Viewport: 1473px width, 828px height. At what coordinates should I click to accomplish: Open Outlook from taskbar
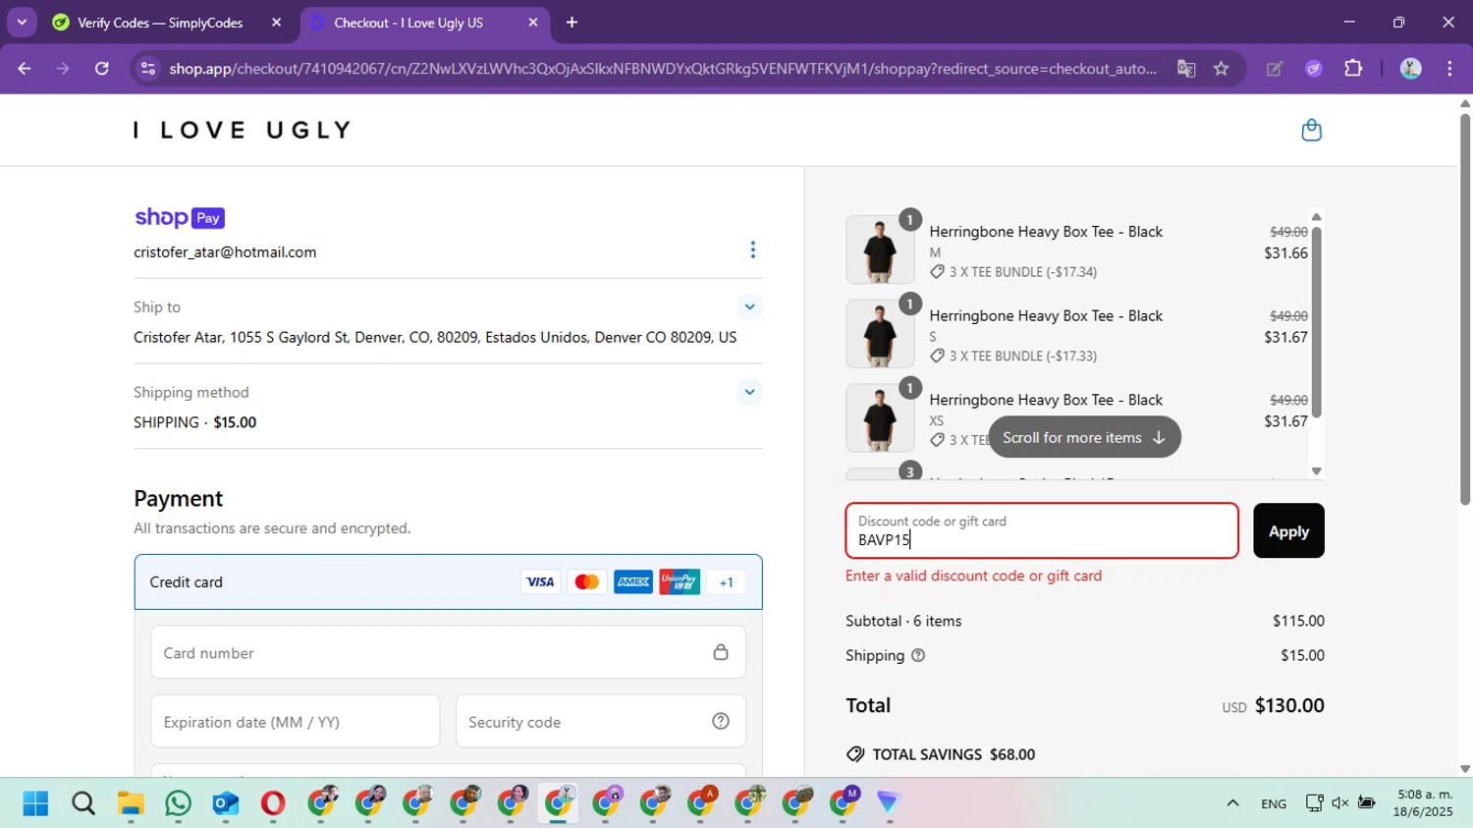coord(225,803)
